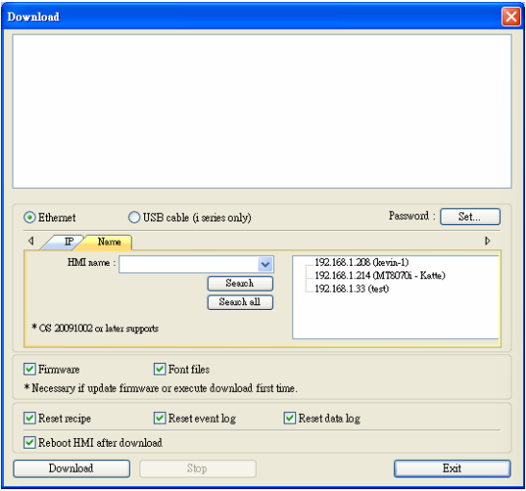
Task: Select 192.168.1.208 (kevin-1) in the list
Action: pyautogui.click(x=362, y=262)
